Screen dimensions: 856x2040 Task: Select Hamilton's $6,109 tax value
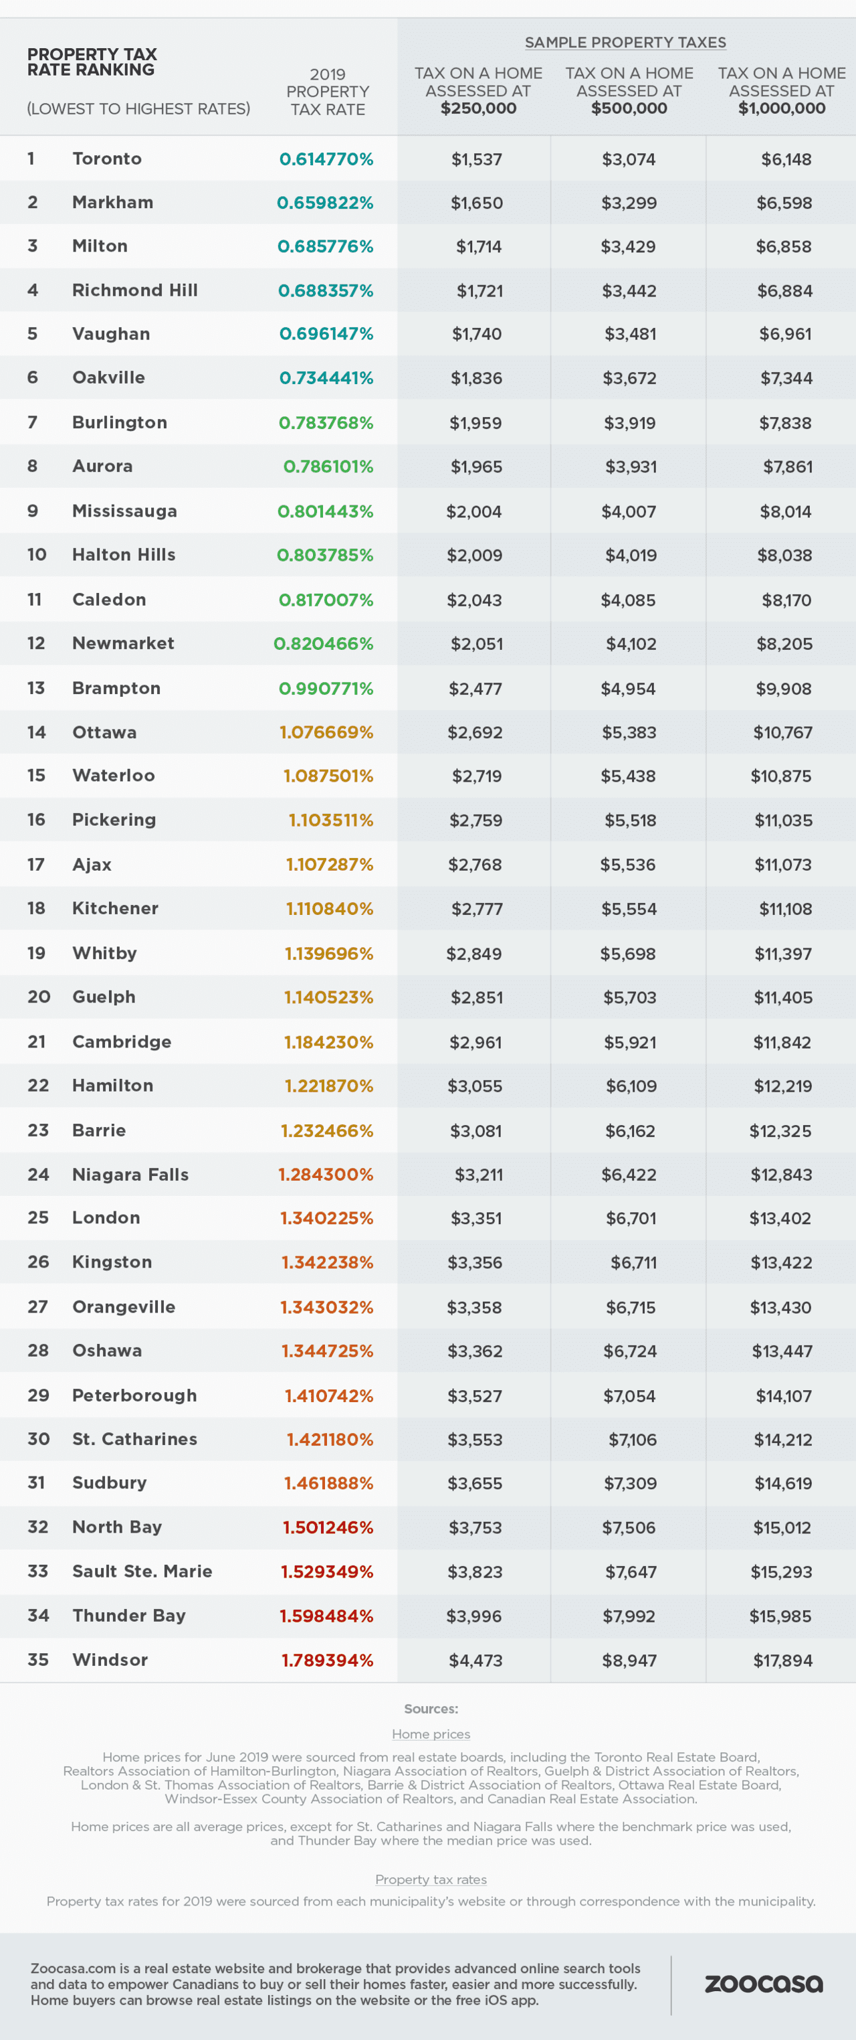click(x=631, y=1086)
